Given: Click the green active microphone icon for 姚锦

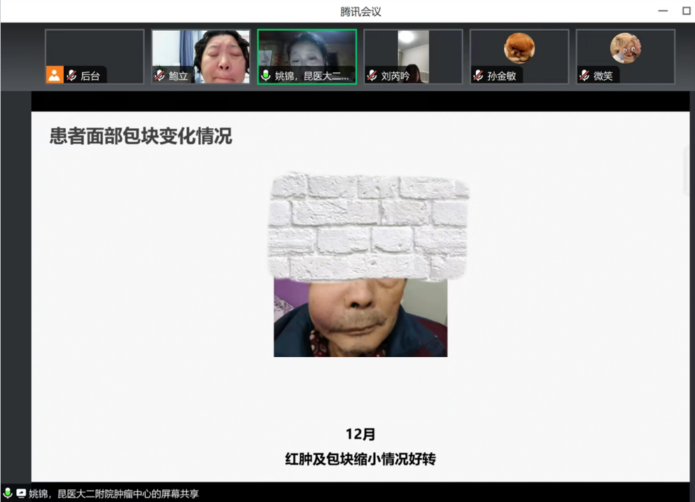Looking at the screenshot, I should tap(266, 76).
